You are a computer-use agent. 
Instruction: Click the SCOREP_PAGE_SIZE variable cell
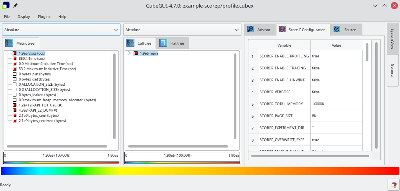(284, 116)
